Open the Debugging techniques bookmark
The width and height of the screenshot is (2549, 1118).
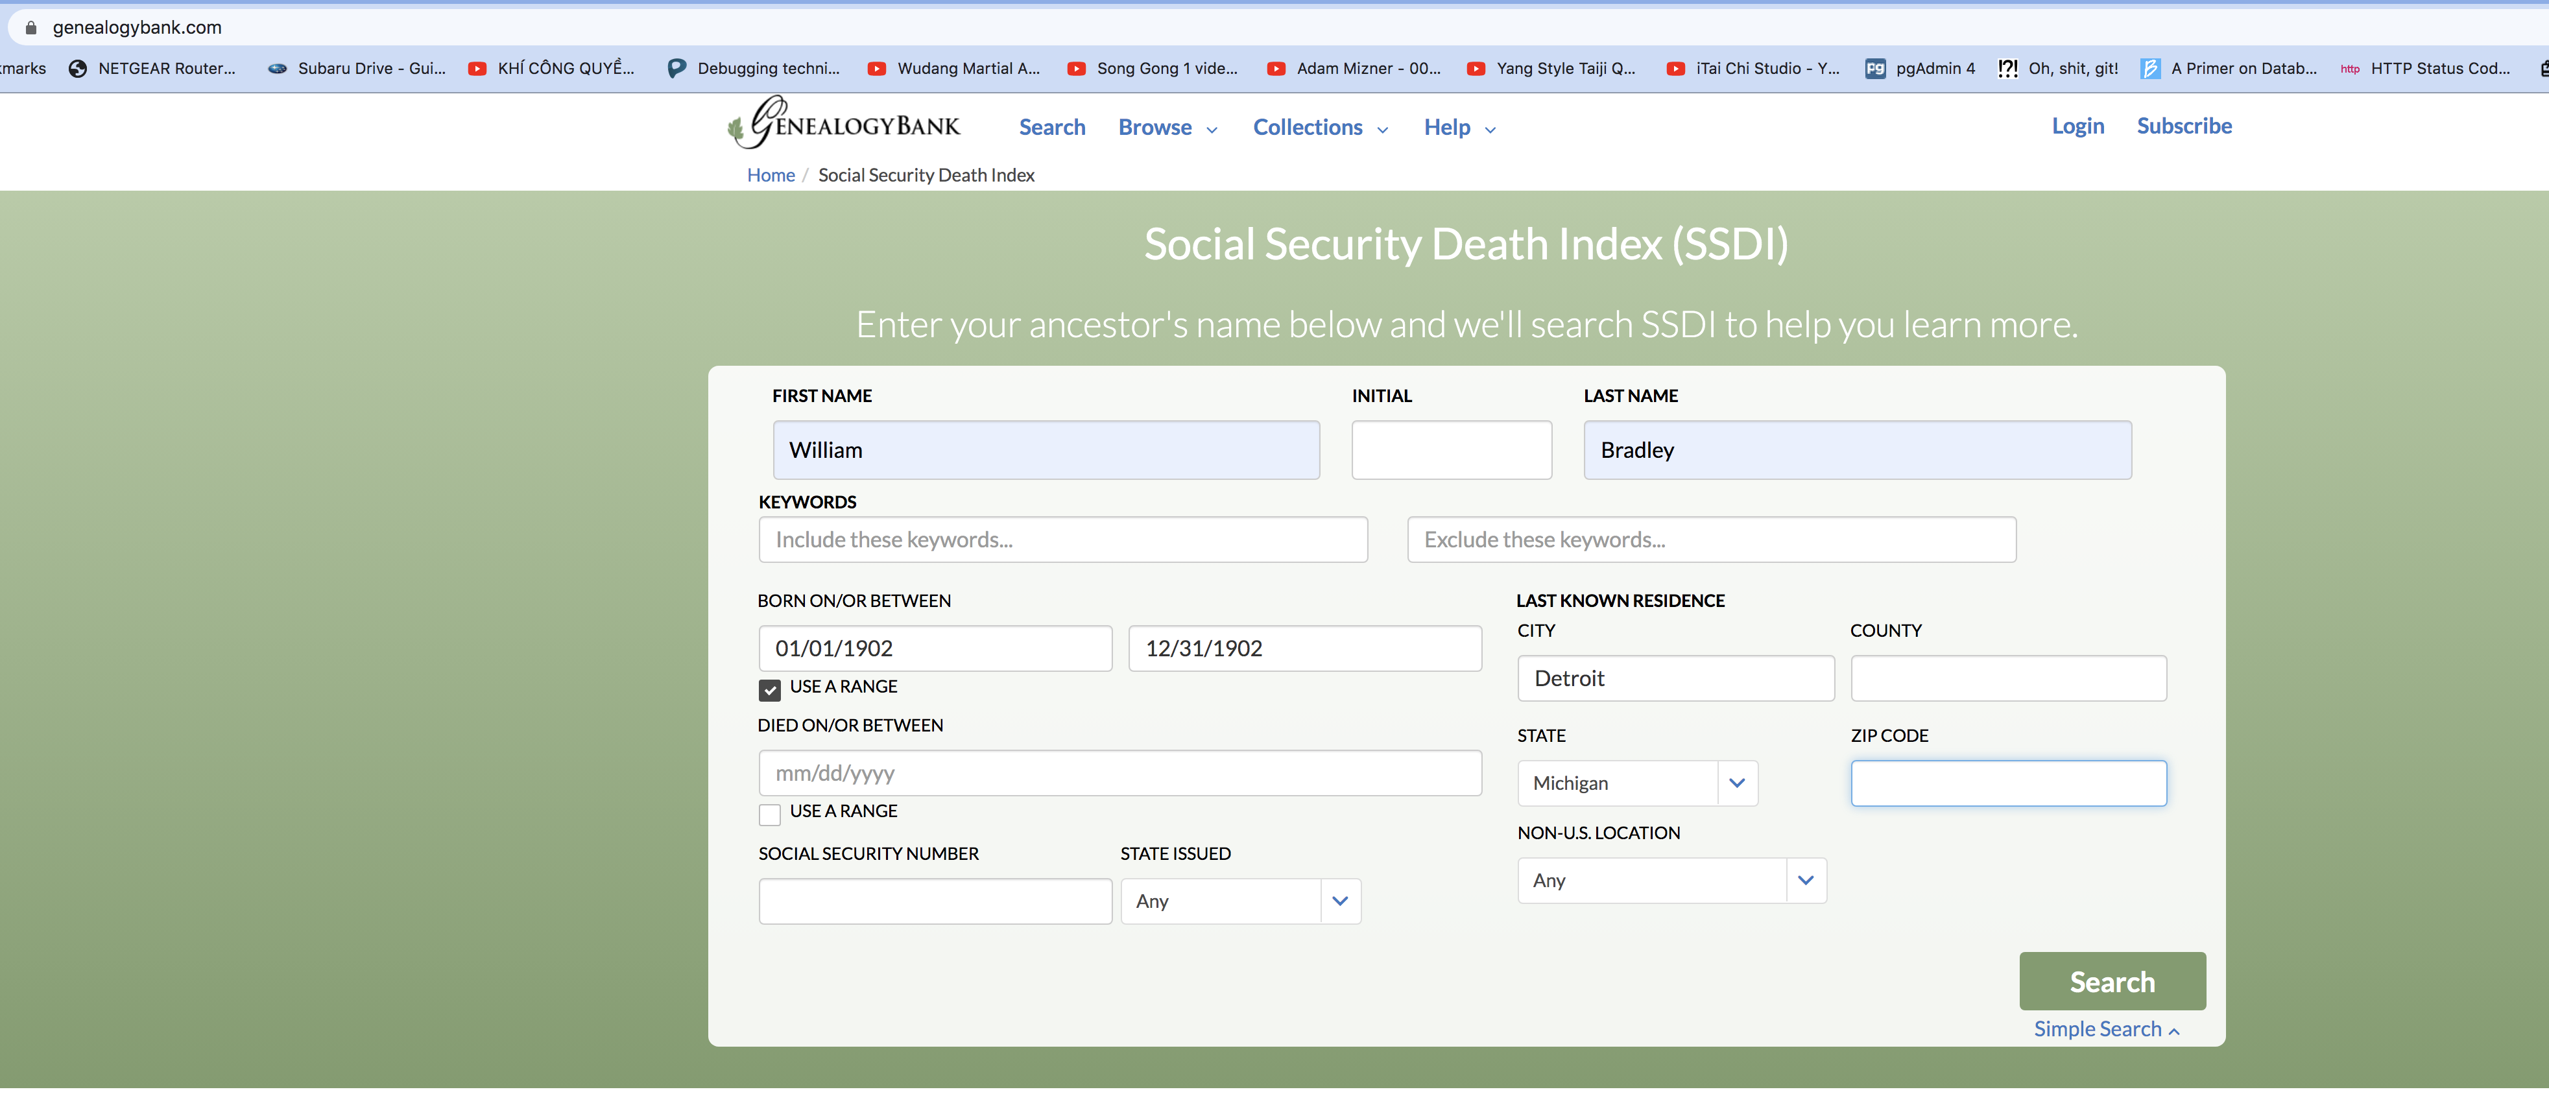pyautogui.click(x=754, y=68)
